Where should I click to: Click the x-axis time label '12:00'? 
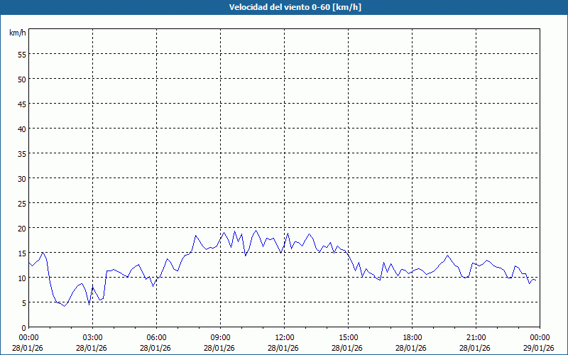coord(285,338)
